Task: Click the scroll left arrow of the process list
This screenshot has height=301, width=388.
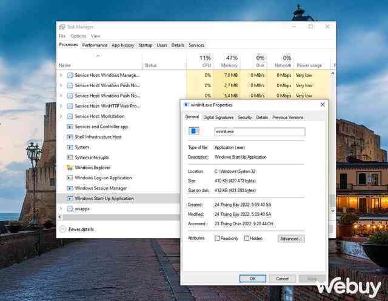Action: pyautogui.click(x=59, y=217)
